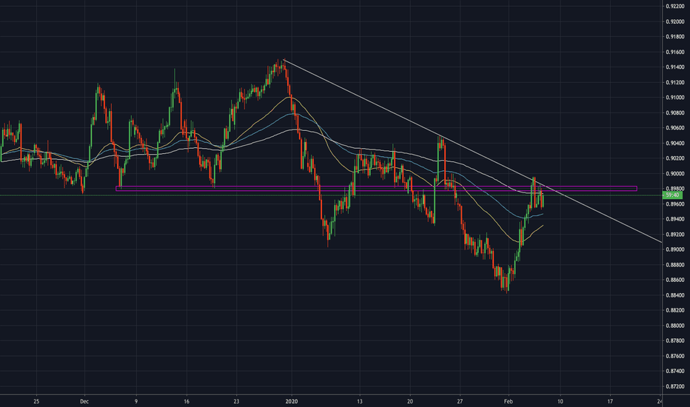Click the 0.91400 price axis label
The width and height of the screenshot is (690, 407).
click(675, 67)
